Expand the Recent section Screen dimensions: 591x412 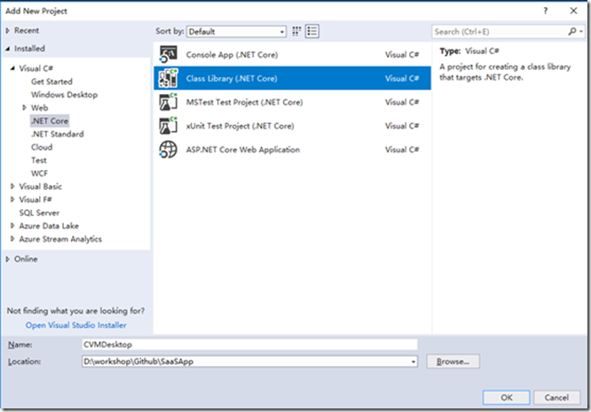[x=7, y=30]
